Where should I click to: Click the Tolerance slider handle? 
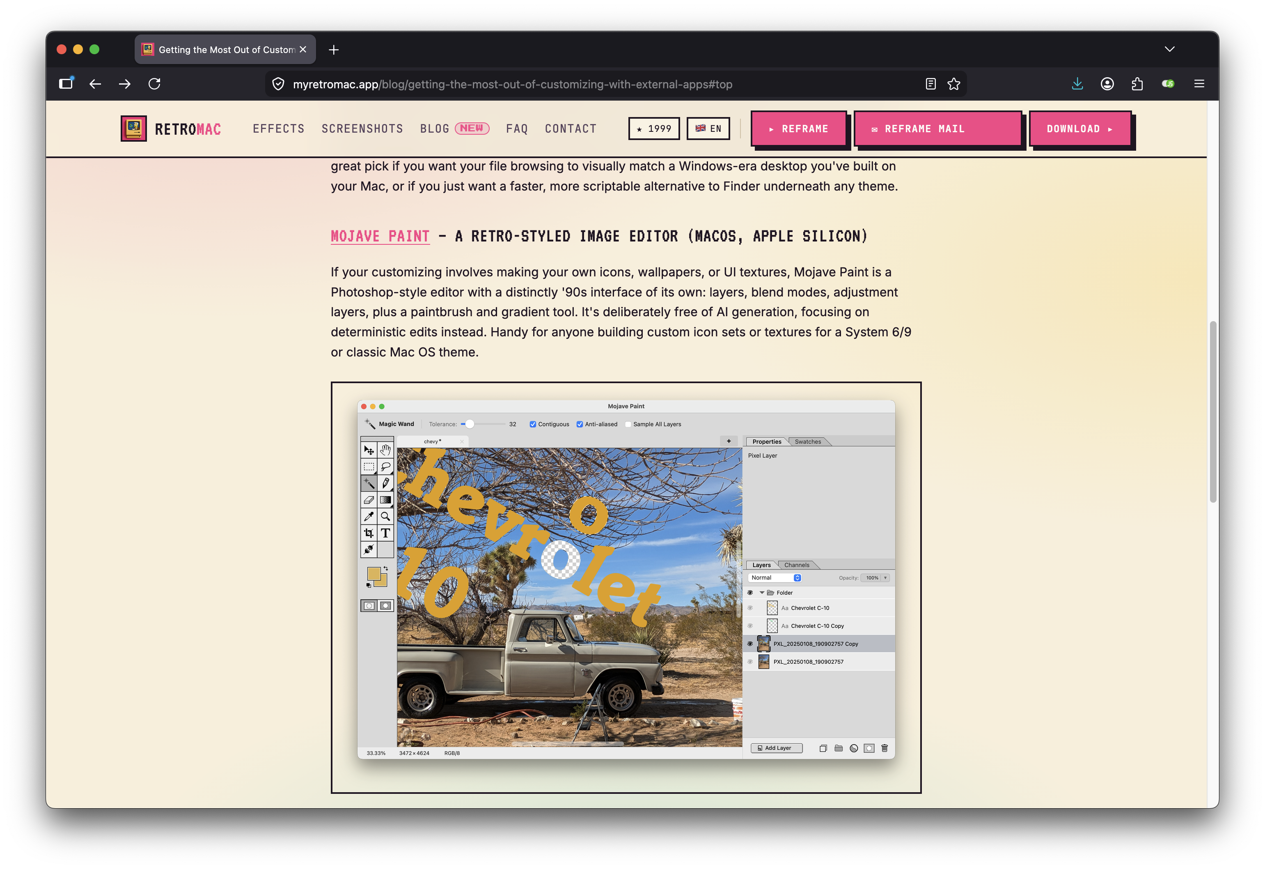point(469,424)
